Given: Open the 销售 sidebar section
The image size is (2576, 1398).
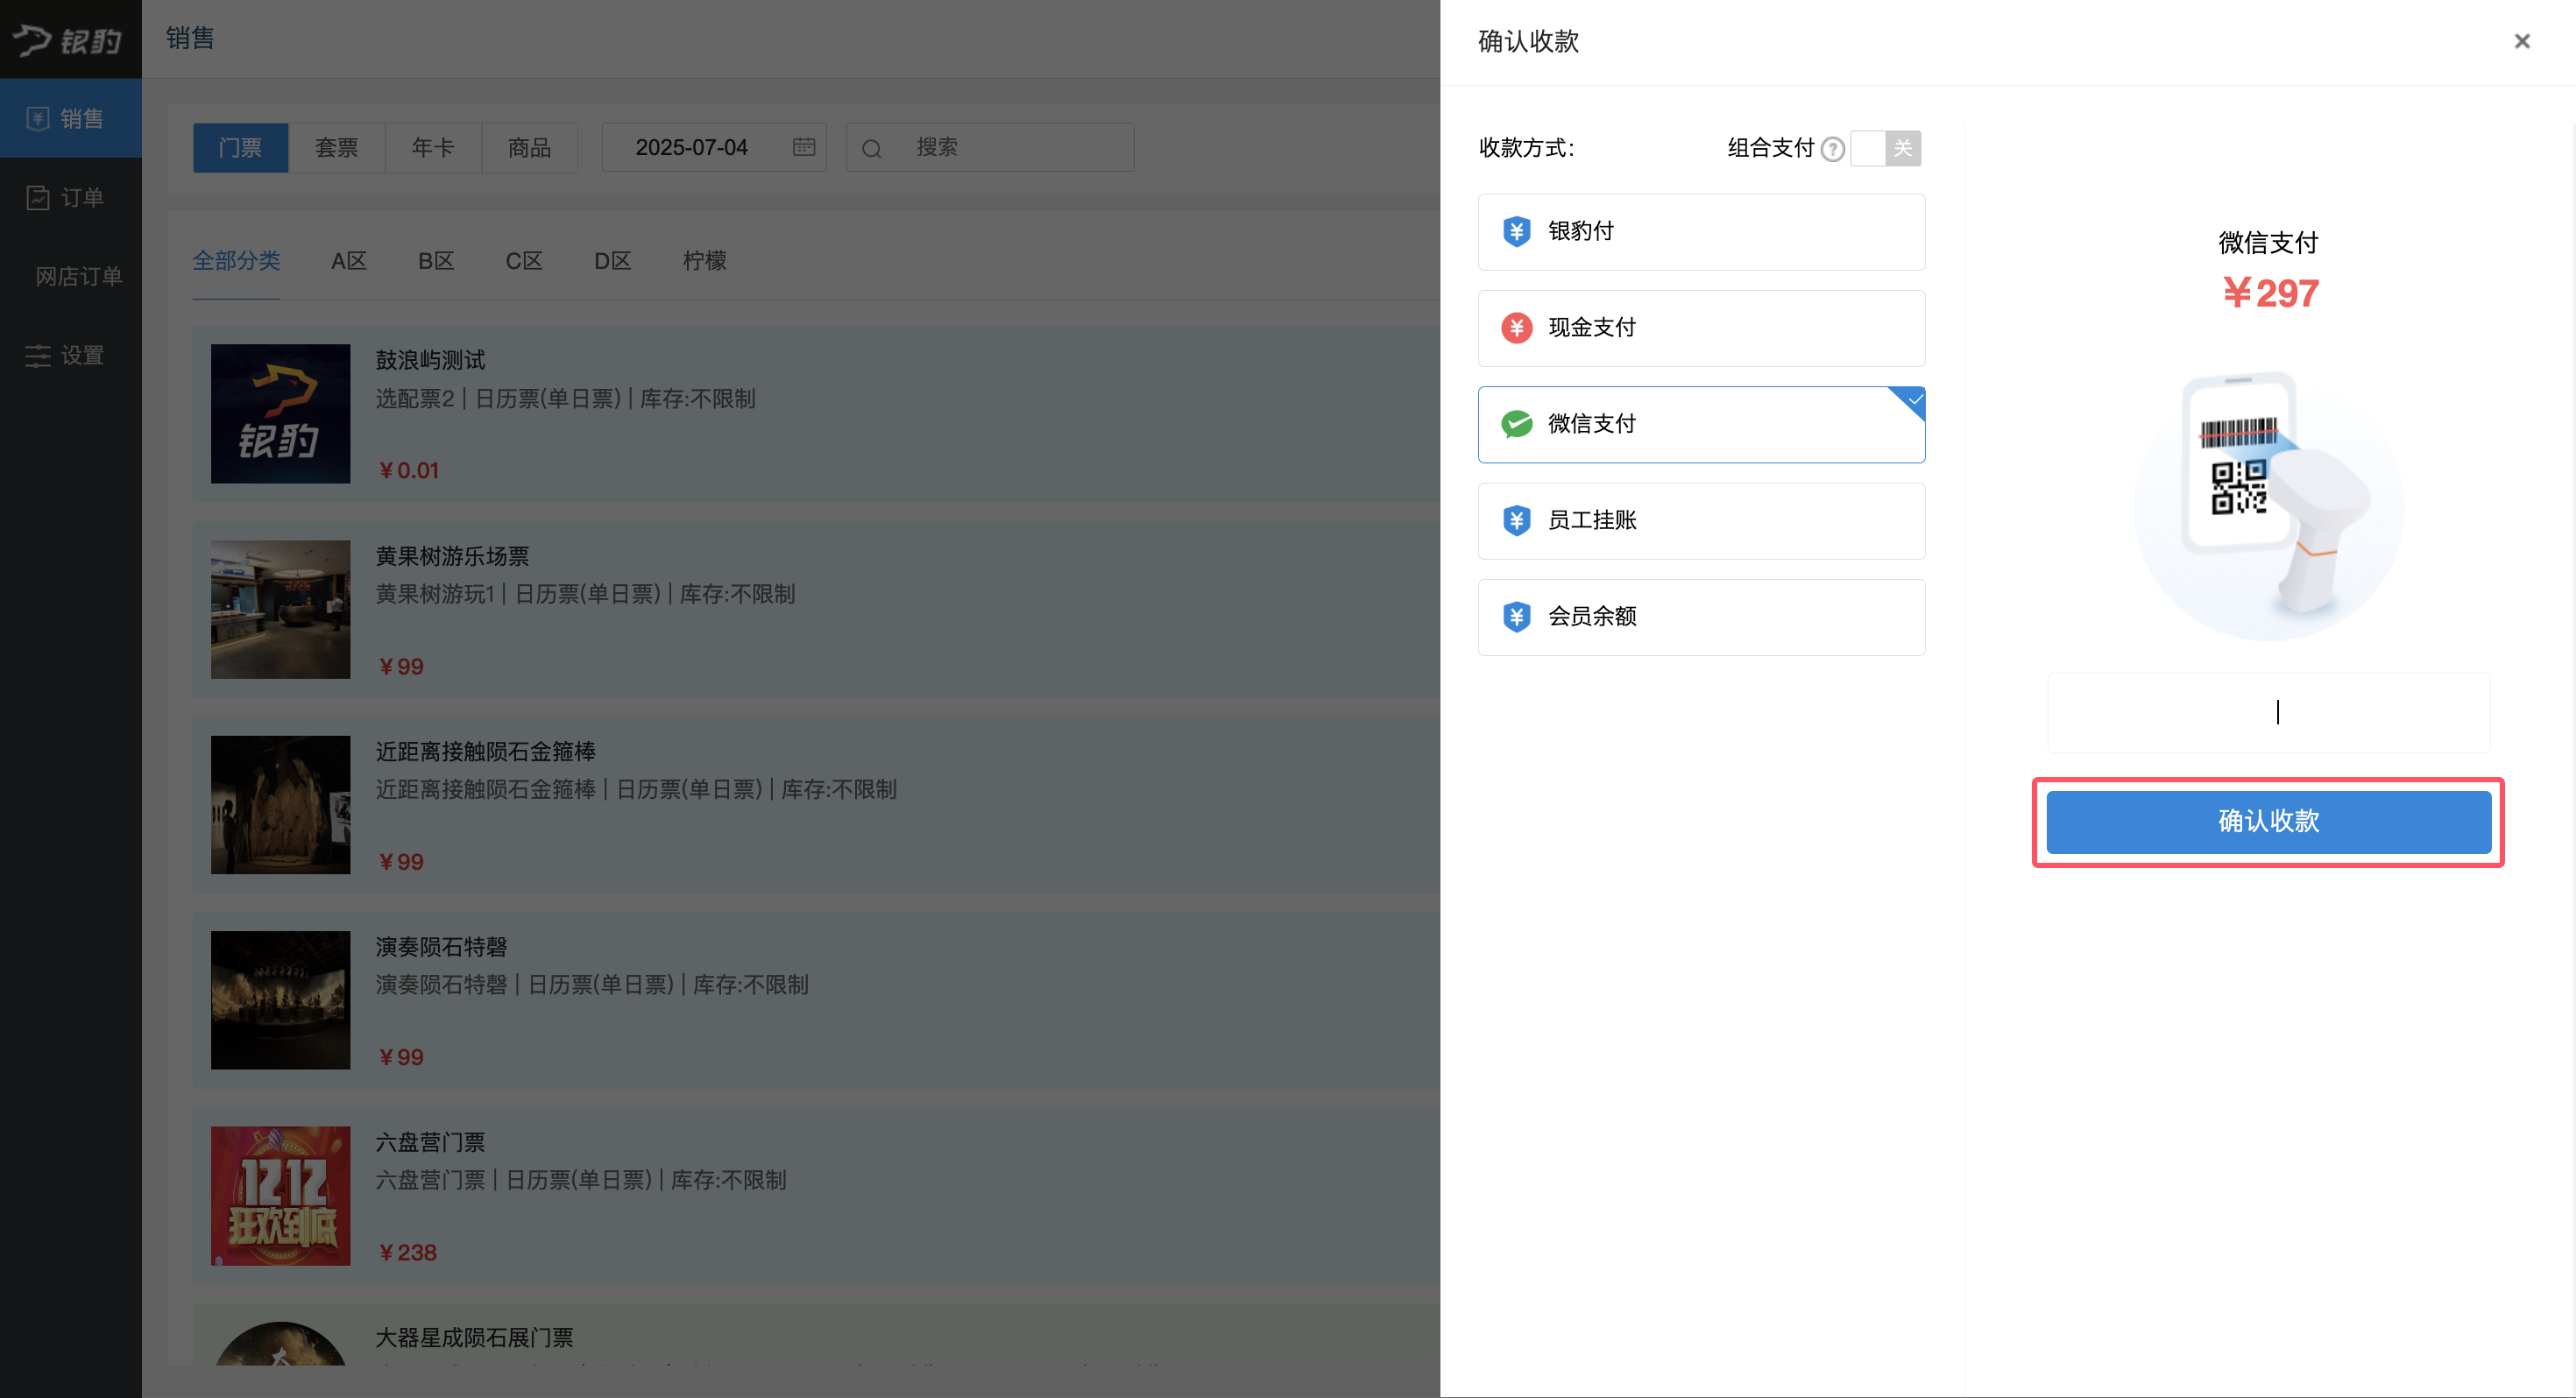Looking at the screenshot, I should (70, 118).
